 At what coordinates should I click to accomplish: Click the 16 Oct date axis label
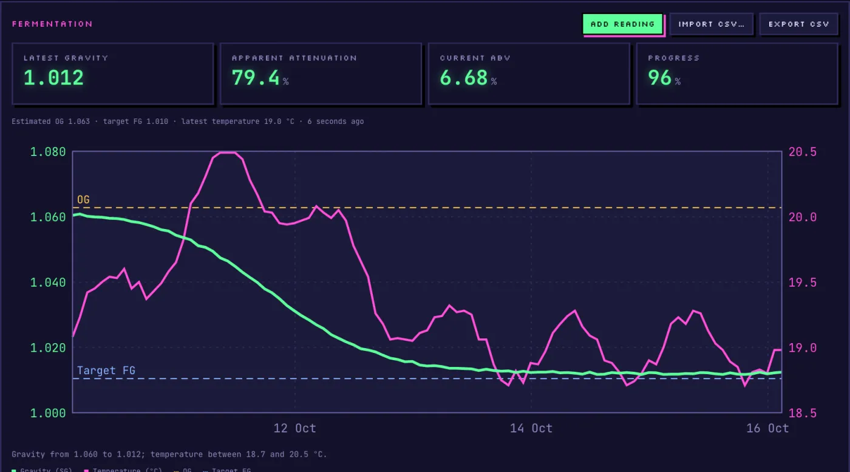coord(767,428)
